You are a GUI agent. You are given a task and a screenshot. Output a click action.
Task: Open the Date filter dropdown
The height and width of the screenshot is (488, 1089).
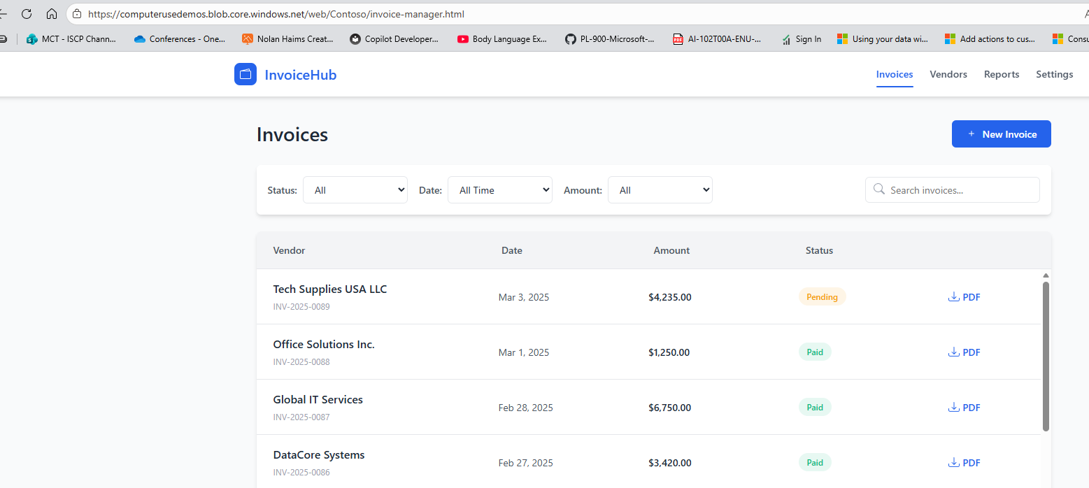point(500,190)
